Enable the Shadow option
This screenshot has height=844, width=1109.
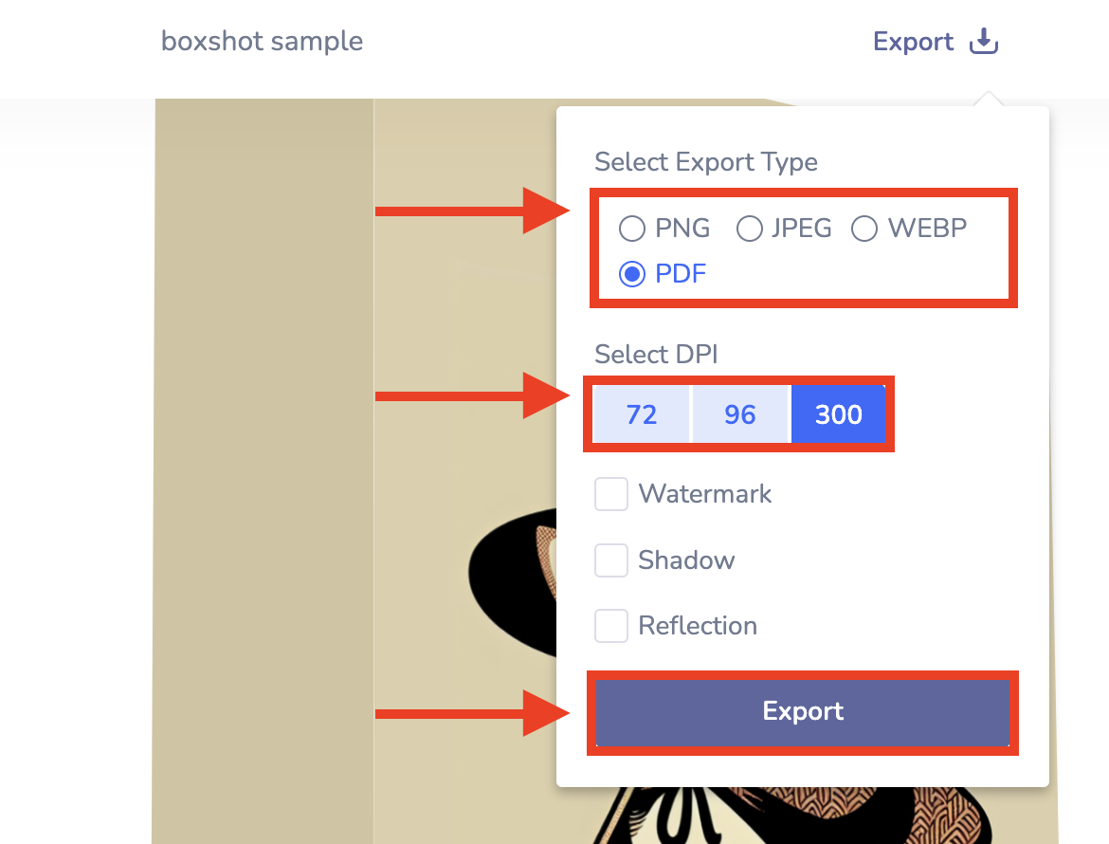click(611, 560)
